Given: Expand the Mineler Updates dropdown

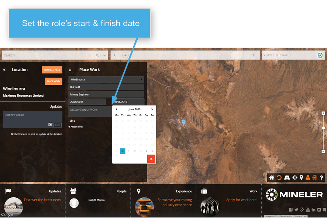Looking at the screenshot, I should click(x=264, y=55).
